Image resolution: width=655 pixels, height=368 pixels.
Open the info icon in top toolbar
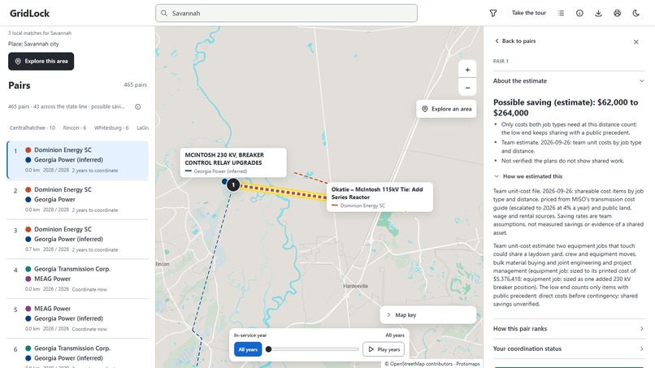tap(579, 13)
